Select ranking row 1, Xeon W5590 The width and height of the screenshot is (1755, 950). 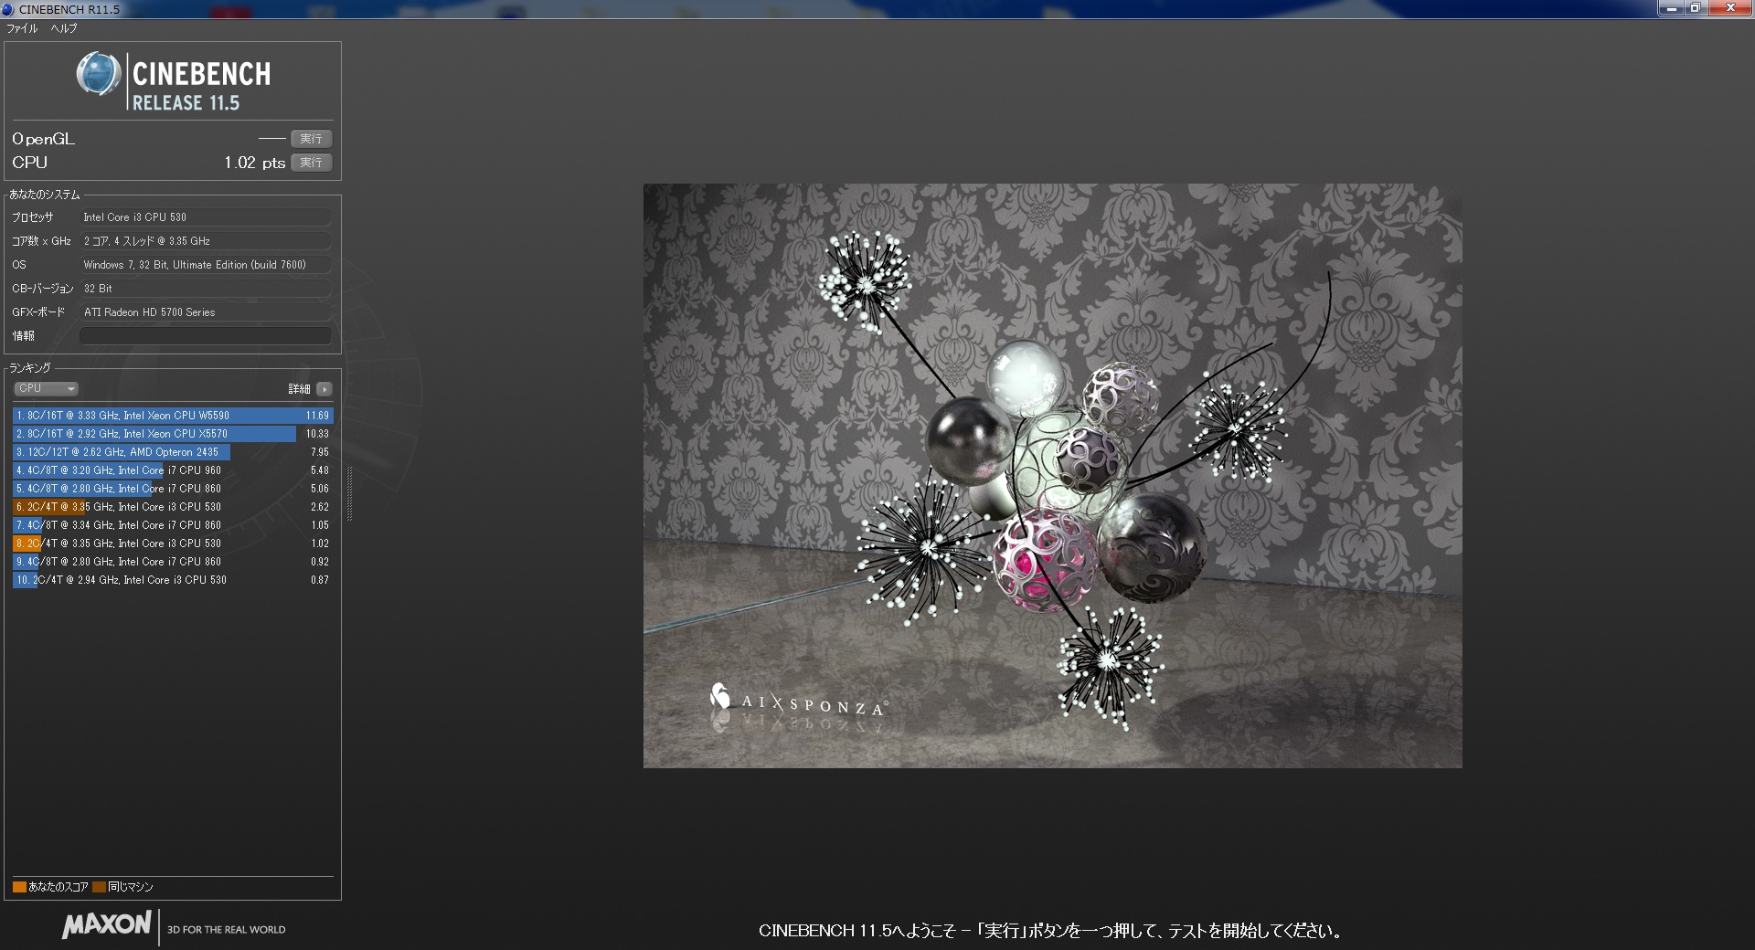click(173, 416)
